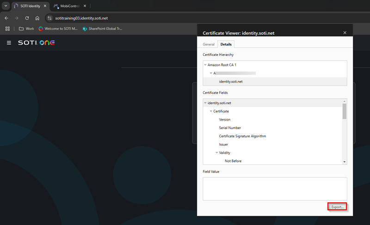370x225 pixels.
Task: Close the Certificate Viewer dialog
Action: 345,33
